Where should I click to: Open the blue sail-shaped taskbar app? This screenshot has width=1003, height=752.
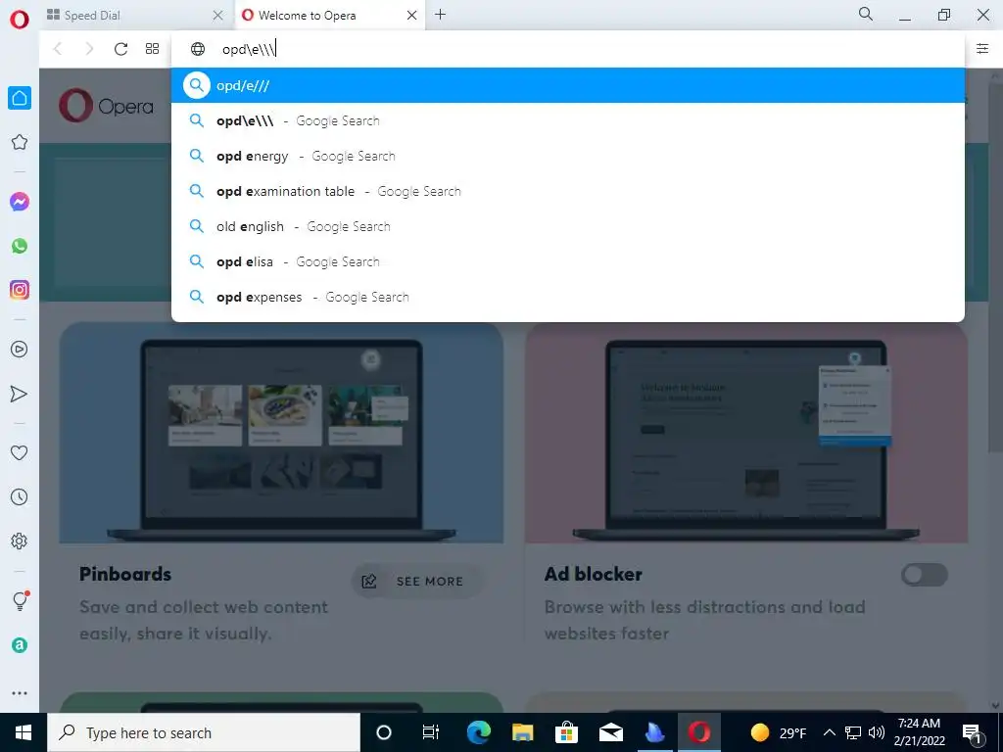click(654, 732)
